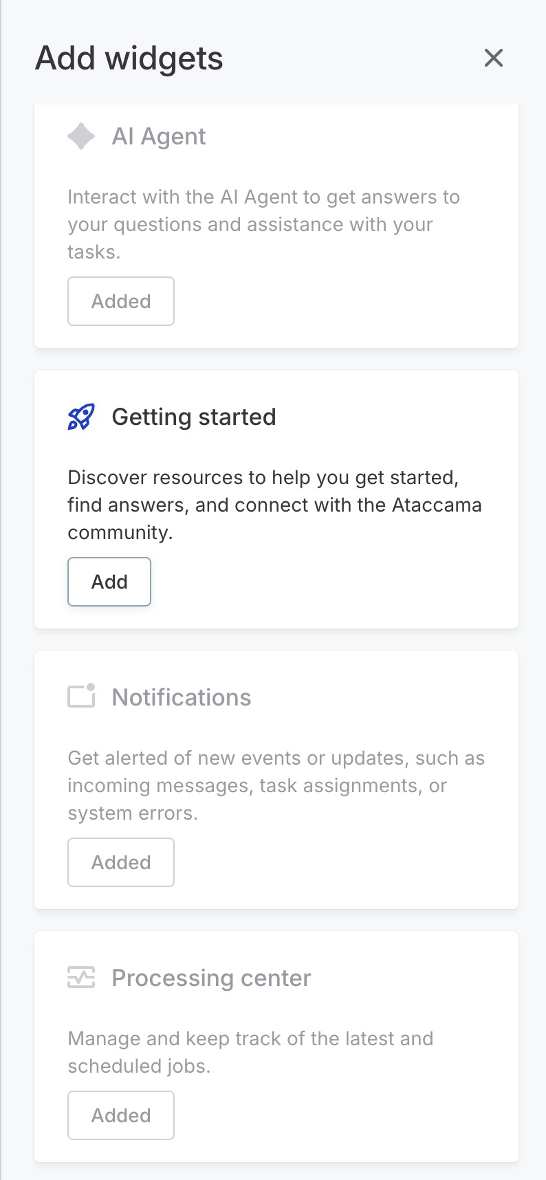Click the Getting started description text
Image resolution: width=546 pixels, height=1180 pixels.
pos(274,504)
